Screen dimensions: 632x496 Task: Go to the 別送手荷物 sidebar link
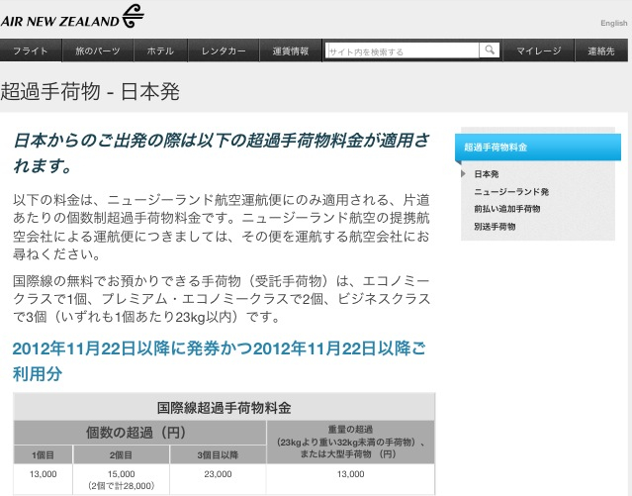pos(496,227)
